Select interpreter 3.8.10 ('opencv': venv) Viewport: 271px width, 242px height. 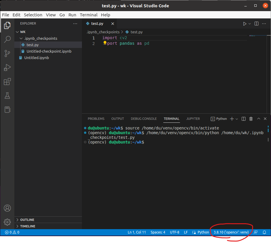click(x=231, y=232)
